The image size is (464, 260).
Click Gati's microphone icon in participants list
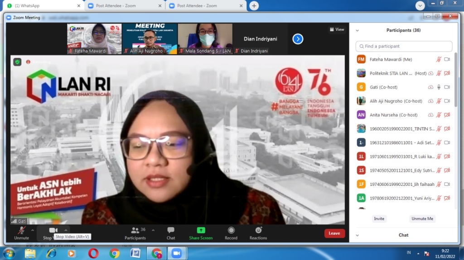439,87
